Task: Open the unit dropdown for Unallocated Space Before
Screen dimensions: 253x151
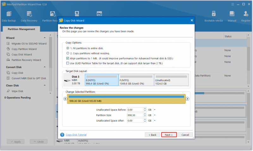Action: click(155, 110)
